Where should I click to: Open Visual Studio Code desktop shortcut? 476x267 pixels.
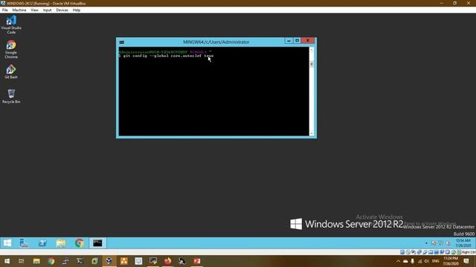tap(11, 24)
